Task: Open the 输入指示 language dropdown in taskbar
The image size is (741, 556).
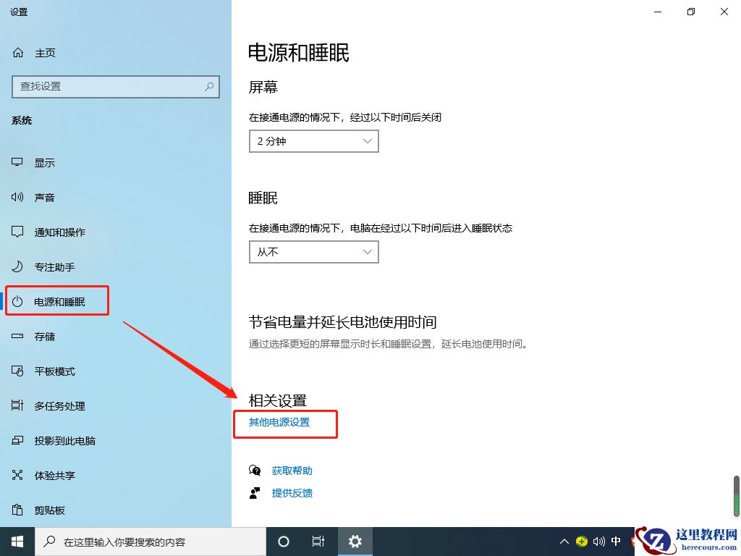Action: pos(616,541)
